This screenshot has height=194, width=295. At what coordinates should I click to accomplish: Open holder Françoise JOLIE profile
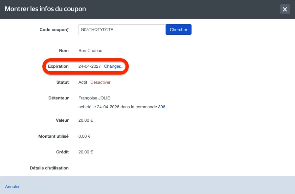94,98
